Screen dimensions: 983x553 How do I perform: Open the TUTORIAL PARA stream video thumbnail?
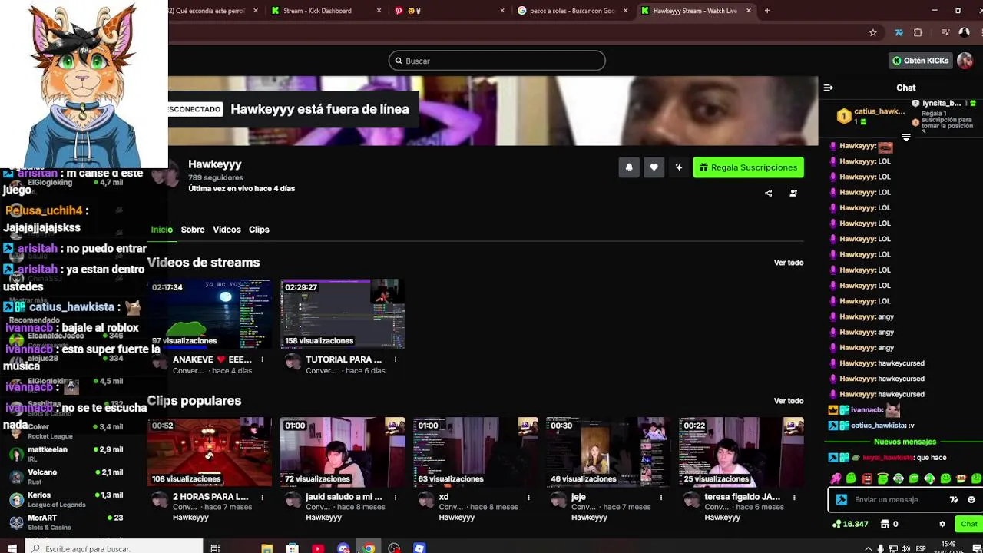(343, 313)
